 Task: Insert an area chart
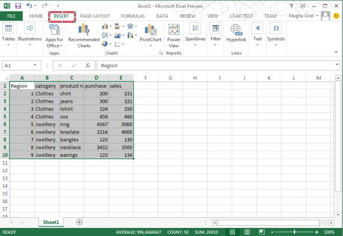[118, 35]
